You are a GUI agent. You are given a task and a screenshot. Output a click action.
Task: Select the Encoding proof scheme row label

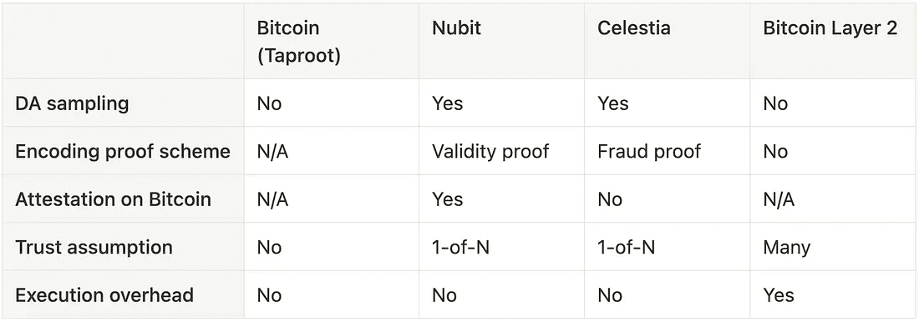(x=123, y=151)
